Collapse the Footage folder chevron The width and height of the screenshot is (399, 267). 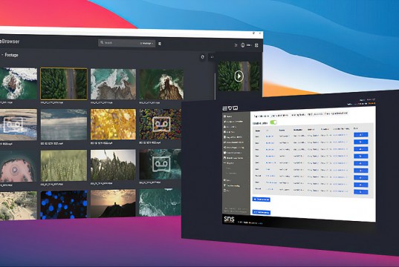[x=2, y=55]
